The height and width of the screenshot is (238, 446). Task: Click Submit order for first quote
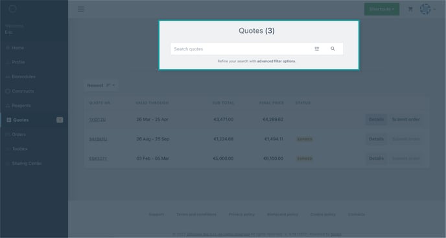tap(406, 120)
